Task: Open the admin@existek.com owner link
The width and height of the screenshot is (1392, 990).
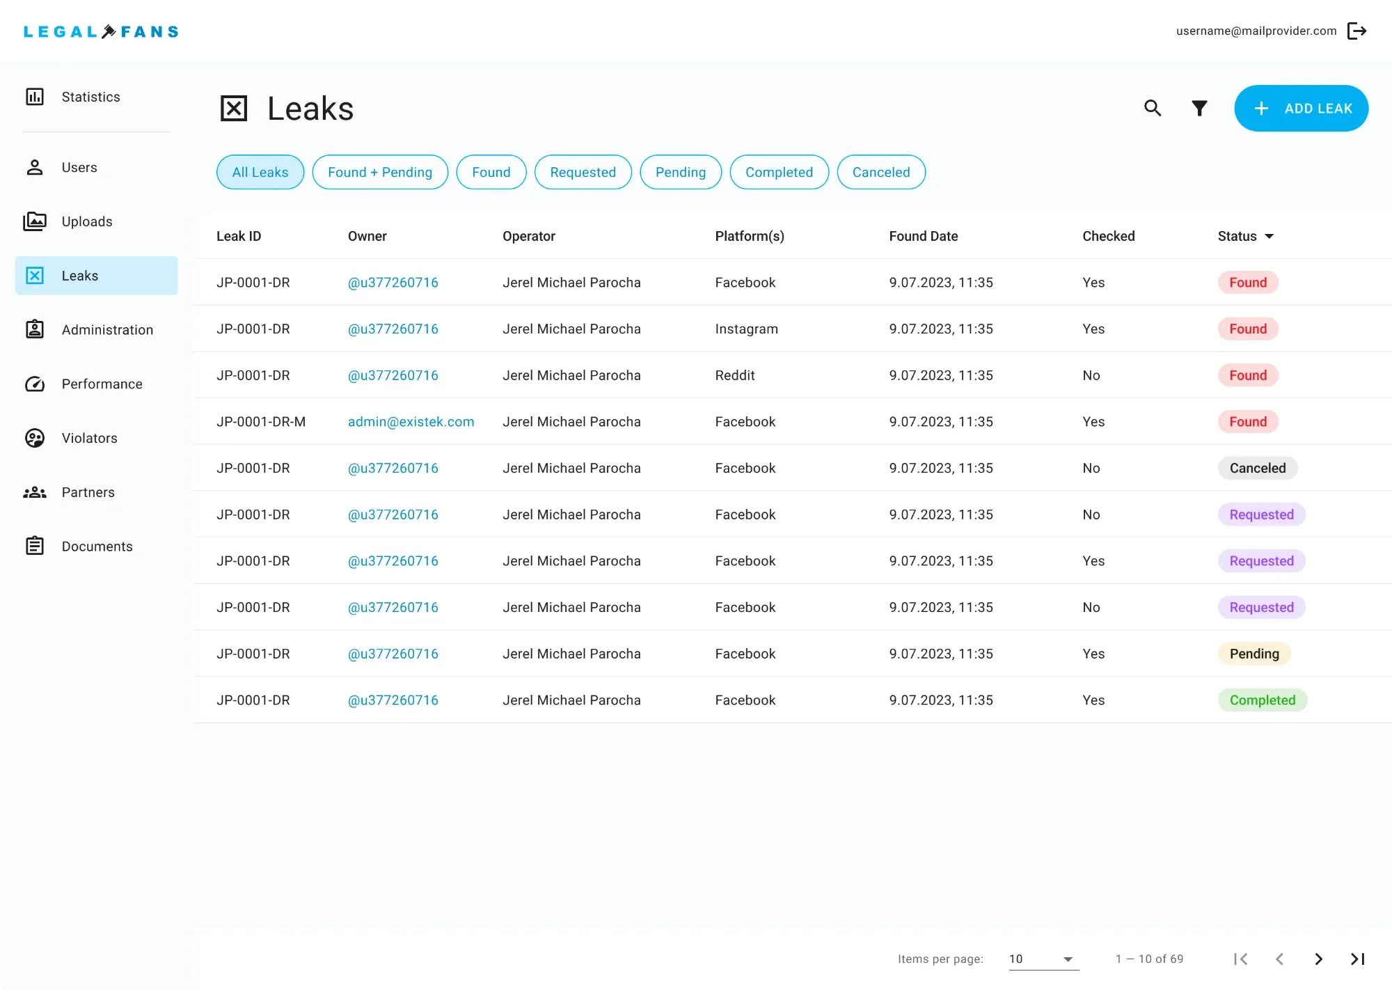Action: [x=411, y=422]
